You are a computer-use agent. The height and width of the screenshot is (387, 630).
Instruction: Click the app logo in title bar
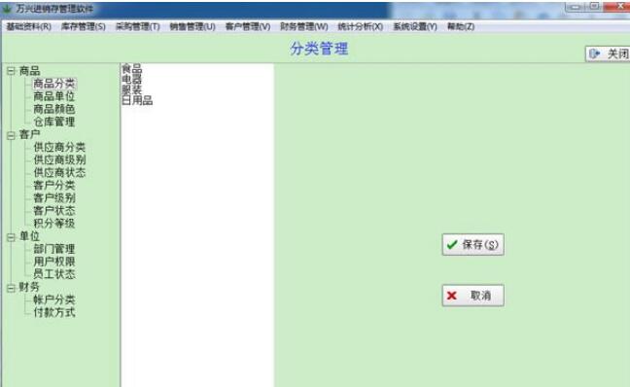coord(7,8)
